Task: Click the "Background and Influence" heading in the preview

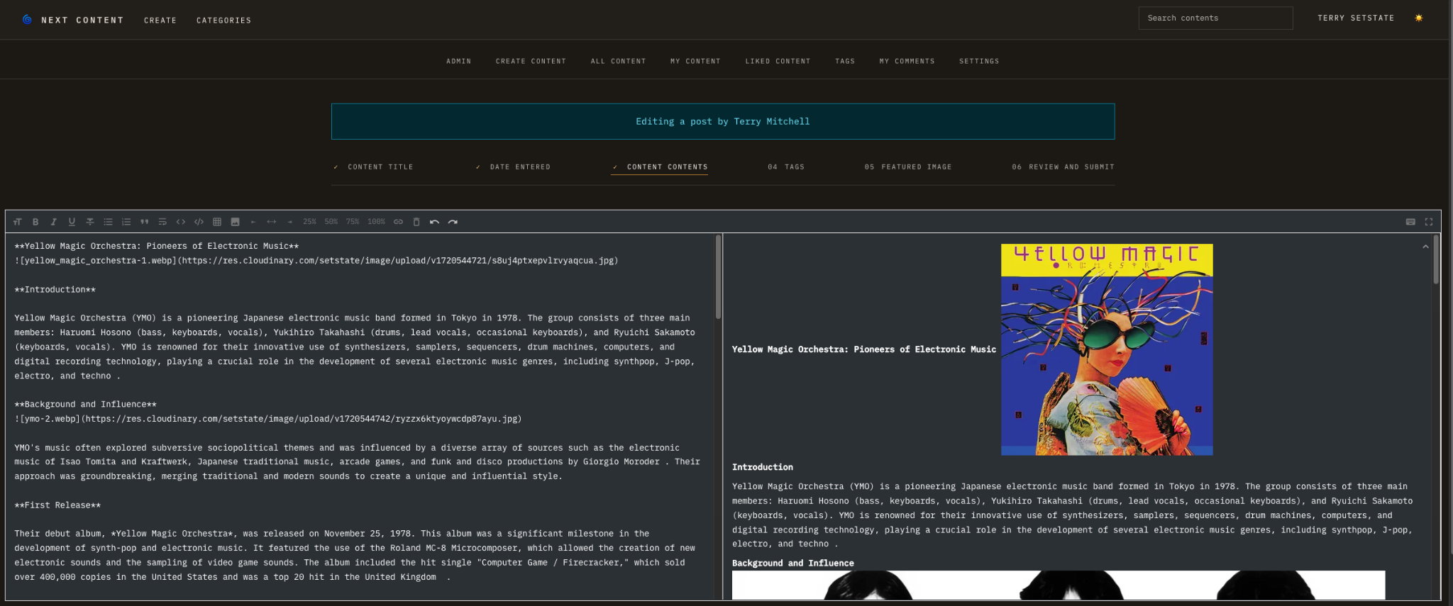Action: click(x=793, y=563)
